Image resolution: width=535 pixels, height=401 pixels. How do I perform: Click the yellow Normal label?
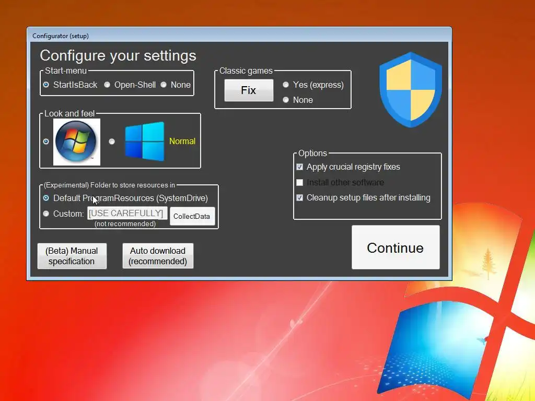point(182,141)
